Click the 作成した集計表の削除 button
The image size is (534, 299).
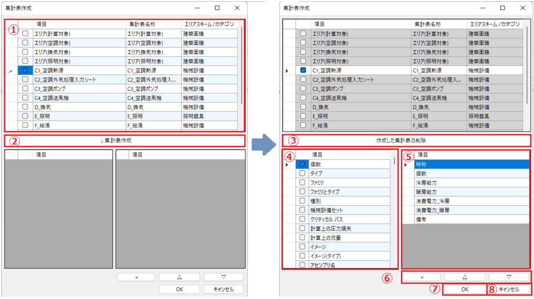tap(406, 141)
